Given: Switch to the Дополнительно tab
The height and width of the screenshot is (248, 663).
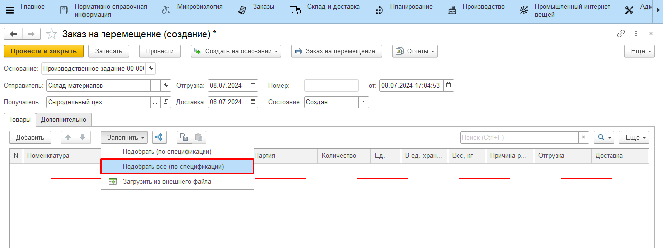Looking at the screenshot, I should 63,119.
